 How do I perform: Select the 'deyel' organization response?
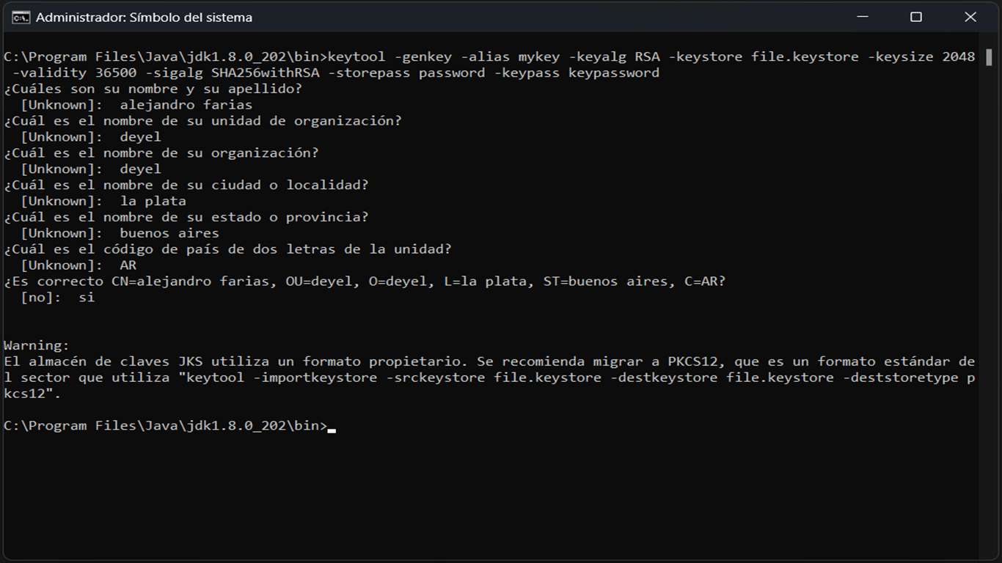coord(139,169)
